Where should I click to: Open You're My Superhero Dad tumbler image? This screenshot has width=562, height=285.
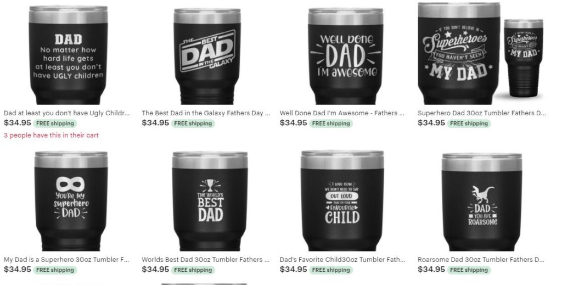71,201
